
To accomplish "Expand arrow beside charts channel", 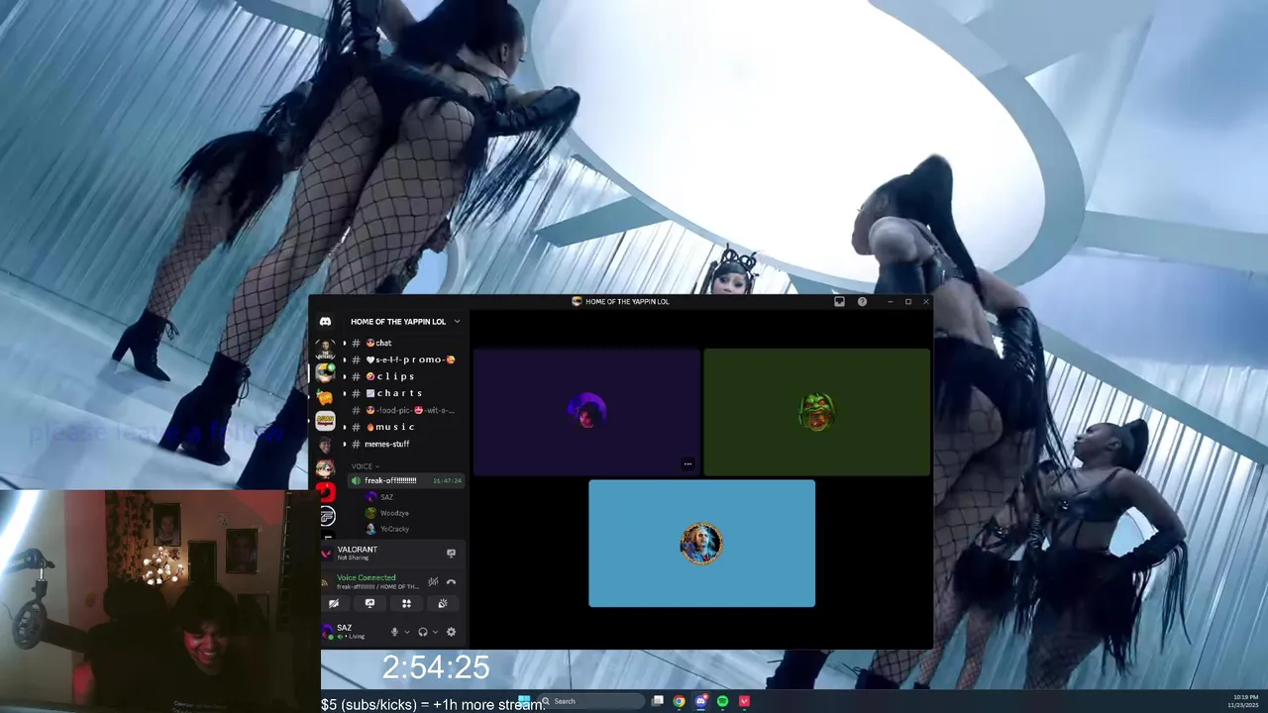I will point(344,393).
